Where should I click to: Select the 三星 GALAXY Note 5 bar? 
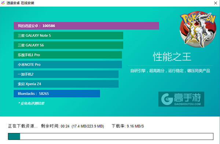click(68, 36)
